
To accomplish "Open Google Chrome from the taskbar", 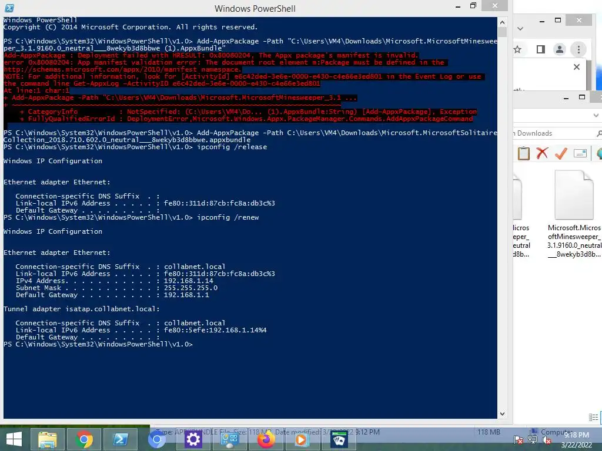I will (x=84, y=439).
